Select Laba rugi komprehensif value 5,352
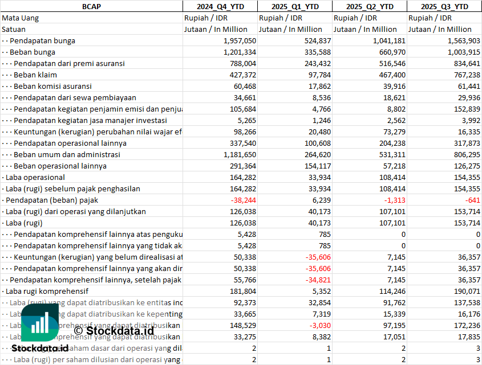Image resolution: width=482 pixels, height=365 pixels. (x=322, y=292)
